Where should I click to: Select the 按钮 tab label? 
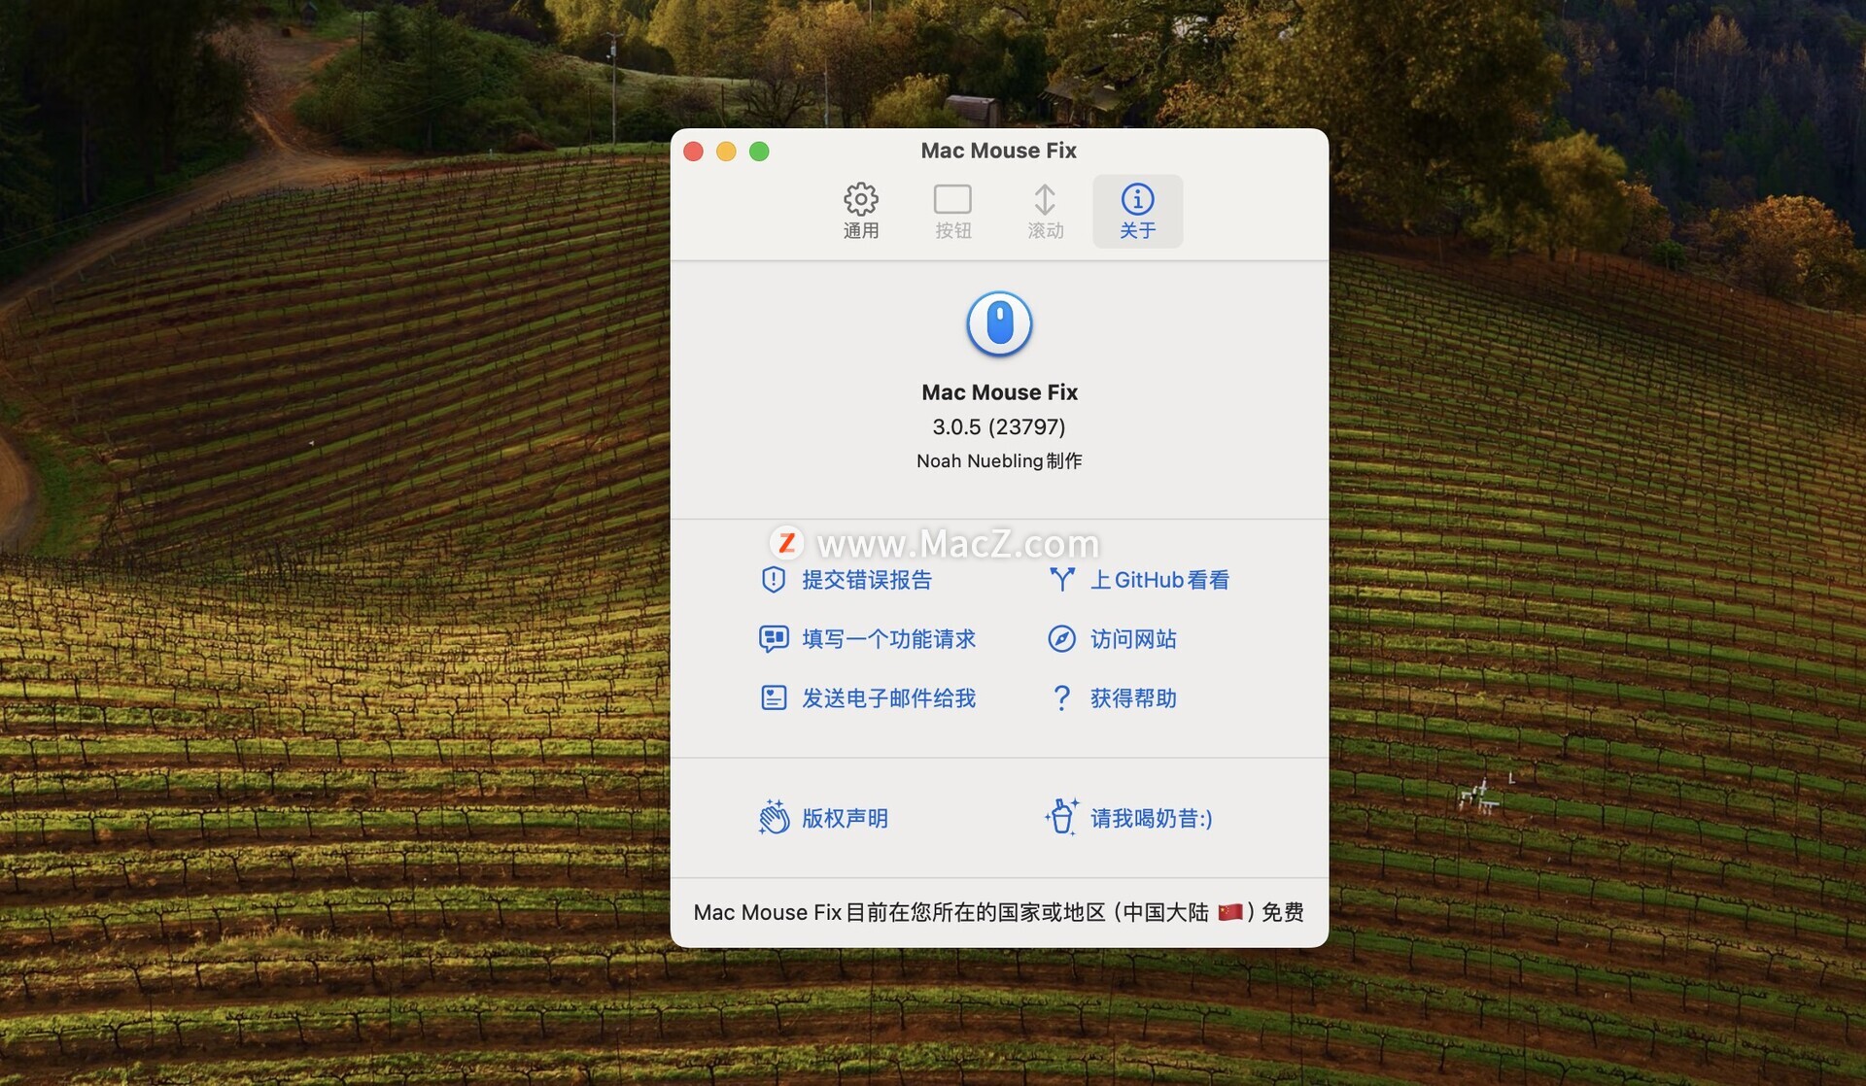click(x=953, y=231)
